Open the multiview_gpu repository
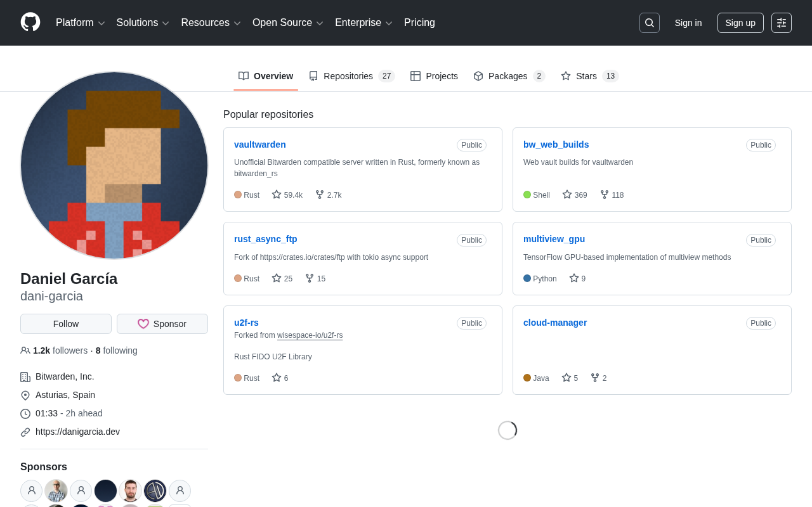 pyautogui.click(x=554, y=239)
